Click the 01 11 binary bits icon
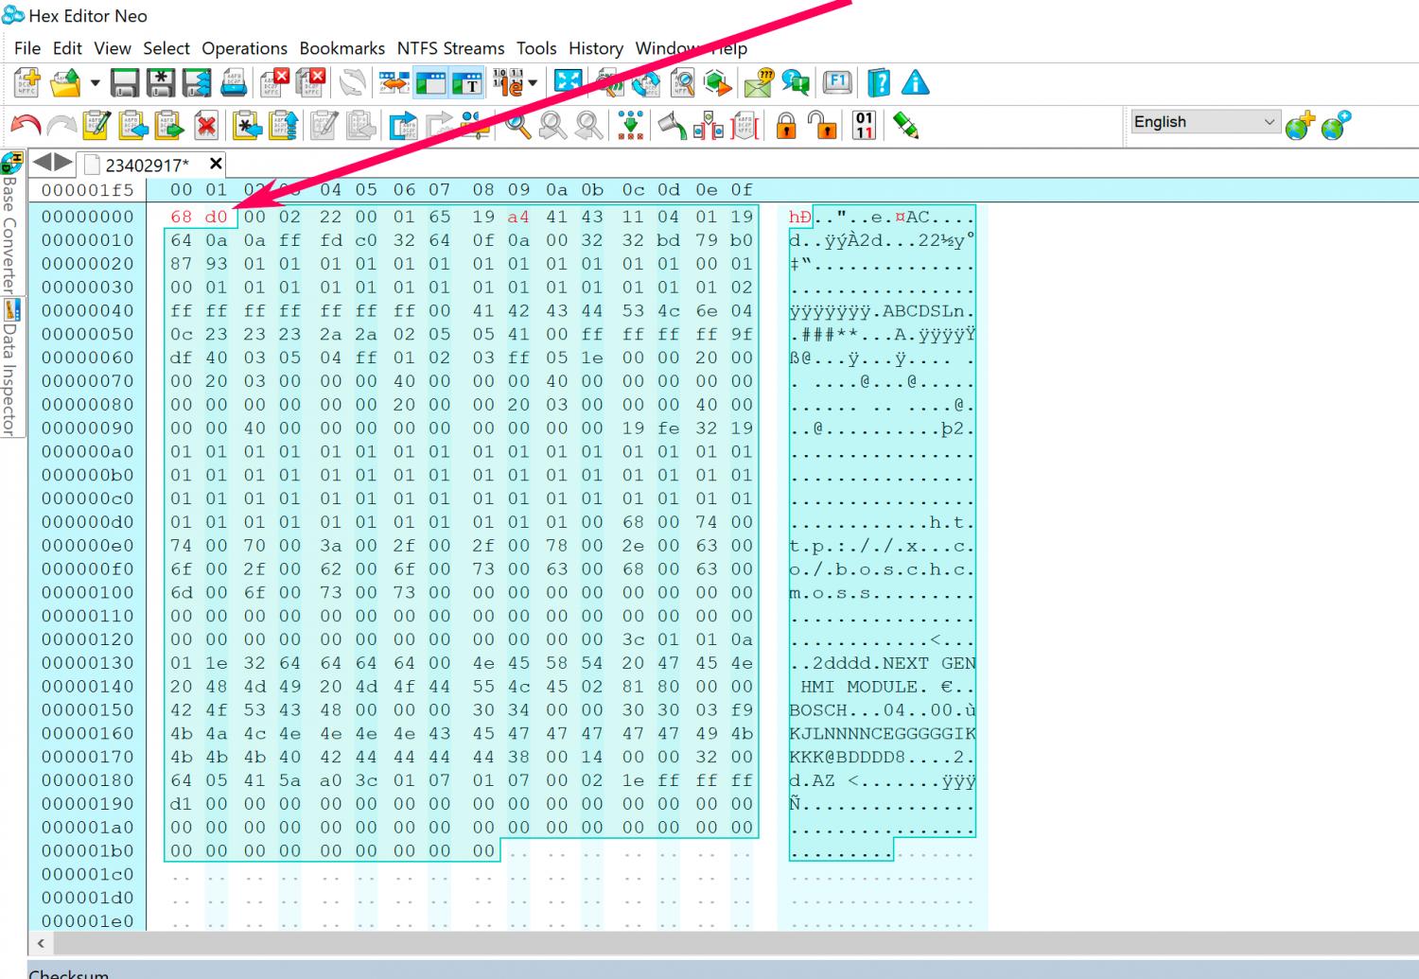This screenshot has height=979, width=1419. [x=864, y=125]
